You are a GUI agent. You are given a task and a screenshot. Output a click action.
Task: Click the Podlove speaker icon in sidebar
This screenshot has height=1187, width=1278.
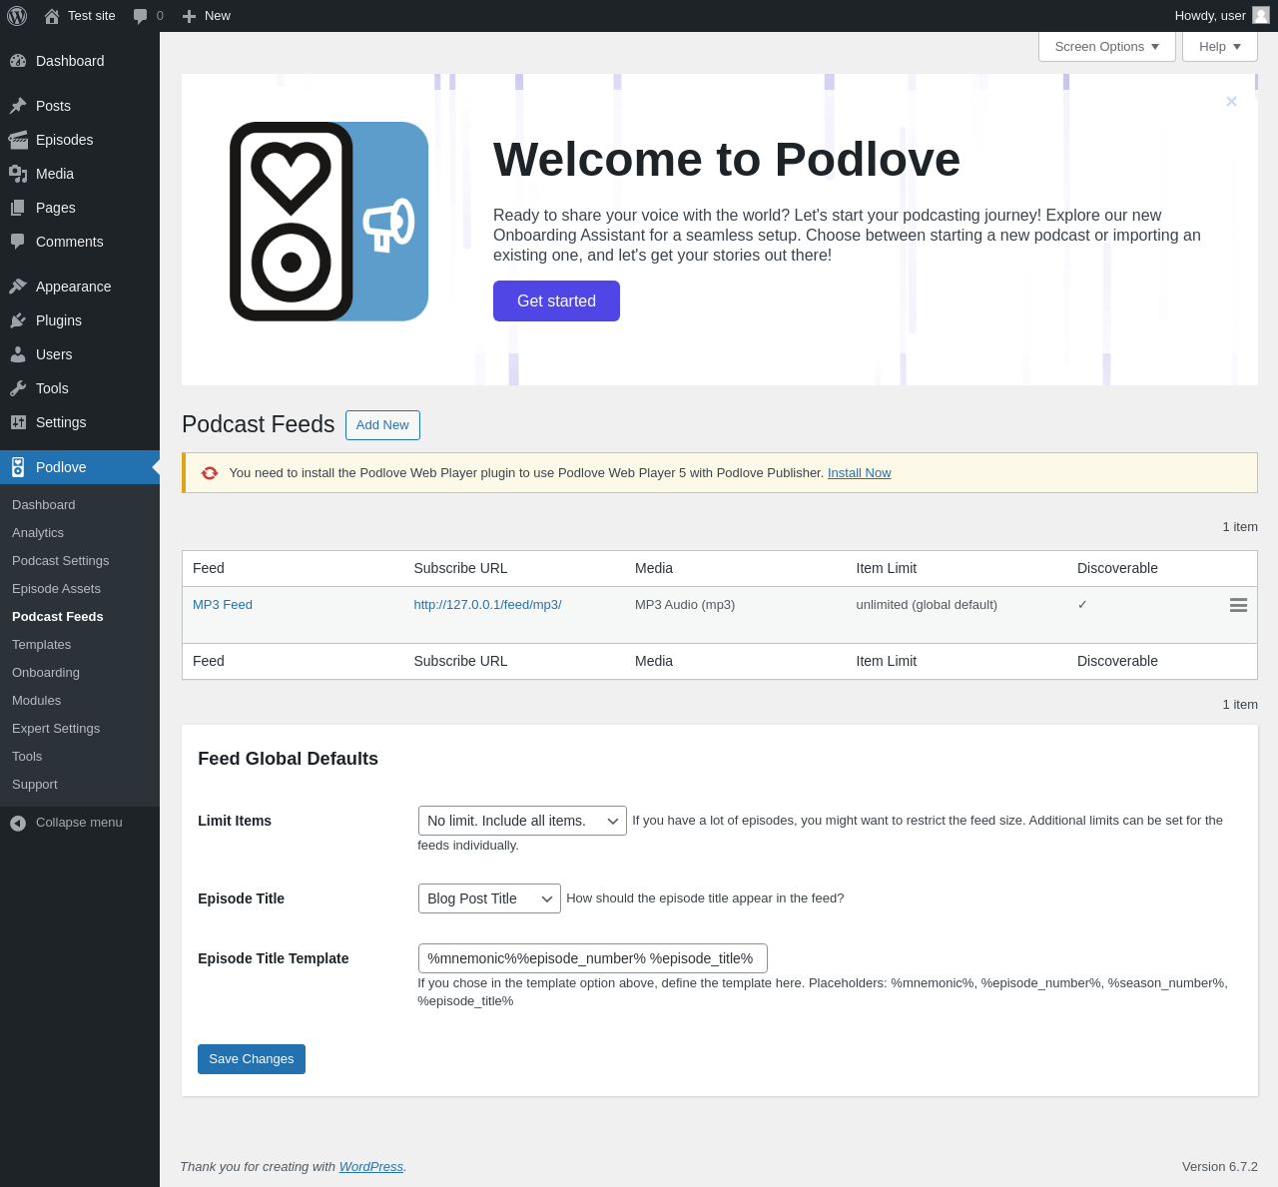point(18,467)
